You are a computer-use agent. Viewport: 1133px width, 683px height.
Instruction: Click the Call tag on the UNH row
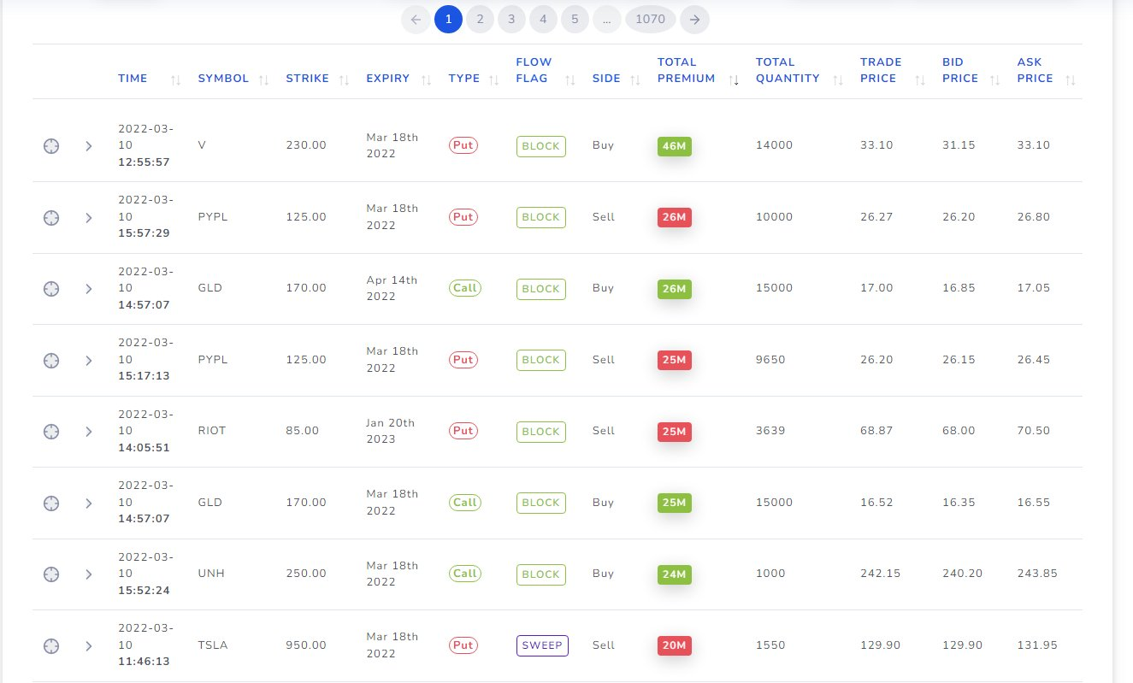pyautogui.click(x=465, y=574)
